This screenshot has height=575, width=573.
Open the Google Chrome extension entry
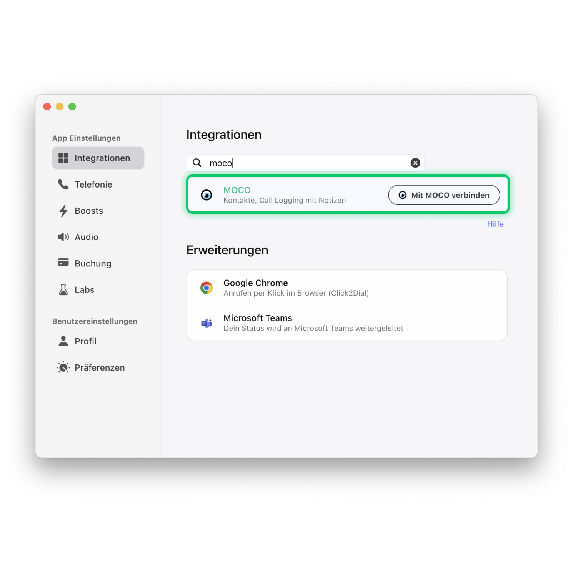coord(347,288)
